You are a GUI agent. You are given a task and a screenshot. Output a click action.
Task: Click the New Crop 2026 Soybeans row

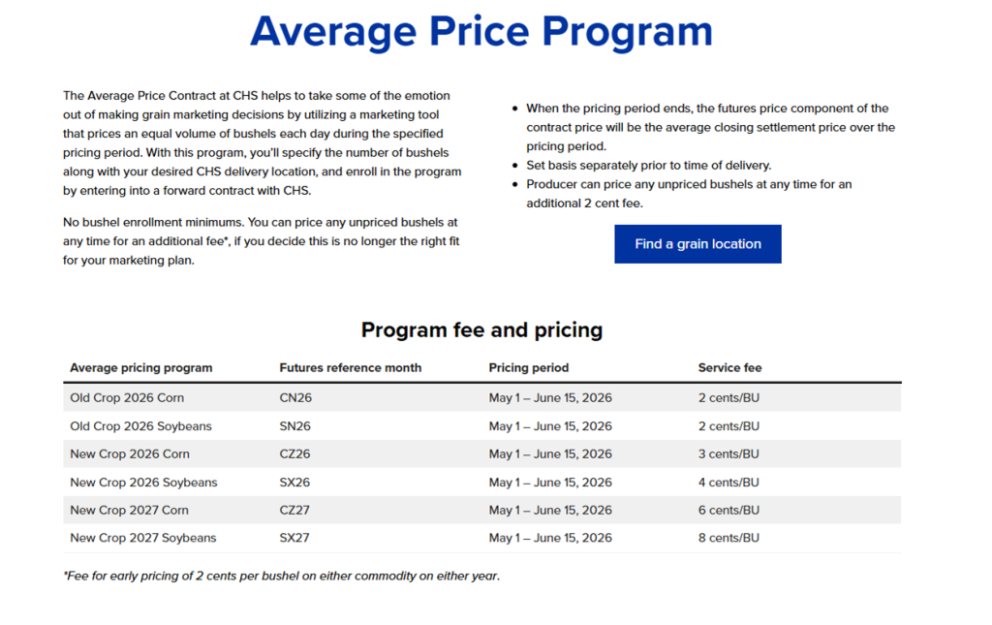pos(143,483)
